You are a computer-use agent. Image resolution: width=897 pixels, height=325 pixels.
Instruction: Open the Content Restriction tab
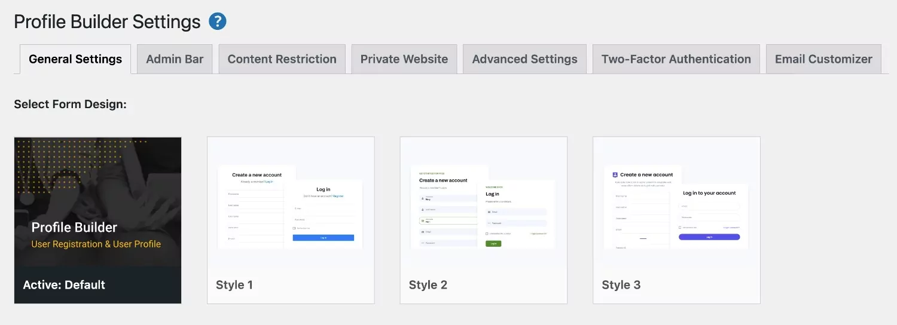pyautogui.click(x=282, y=59)
